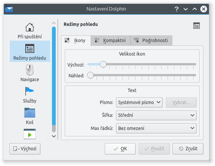The height and width of the screenshot is (166, 215).
Task: Click the Náhled: slider label
Action: [76, 75]
